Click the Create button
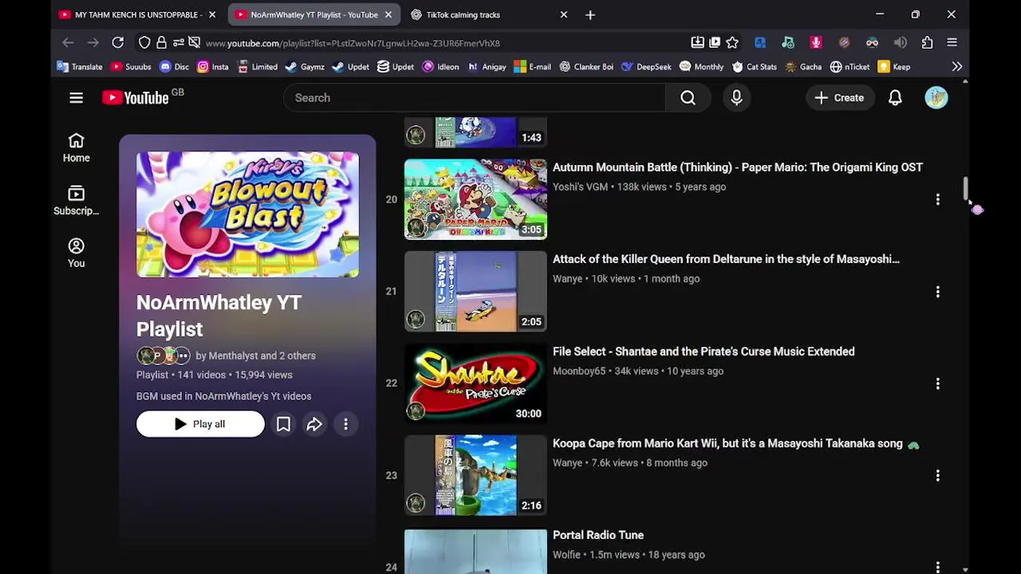Screen dimensions: 1021x574 tap(839, 98)
